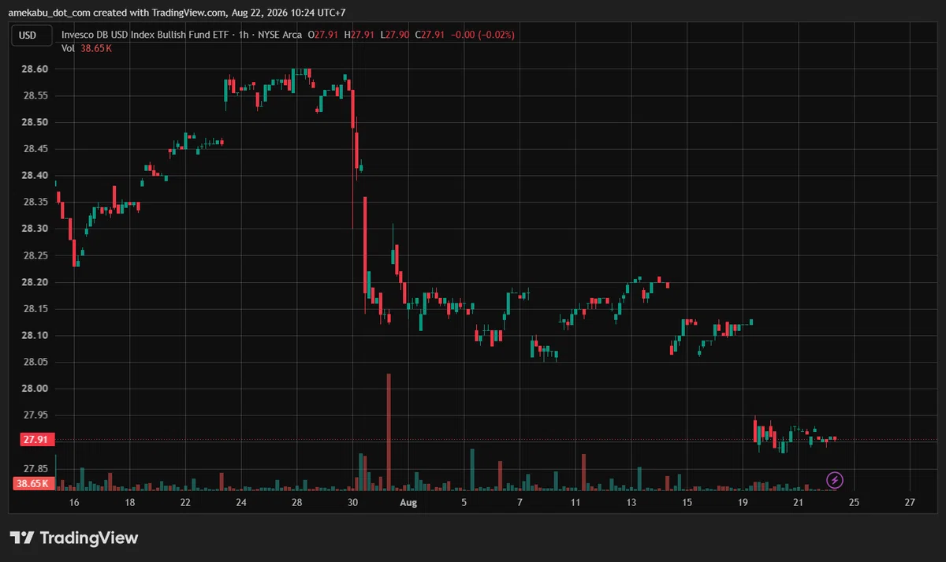Click the 28.30 price axis label
The image size is (946, 562).
(34, 229)
